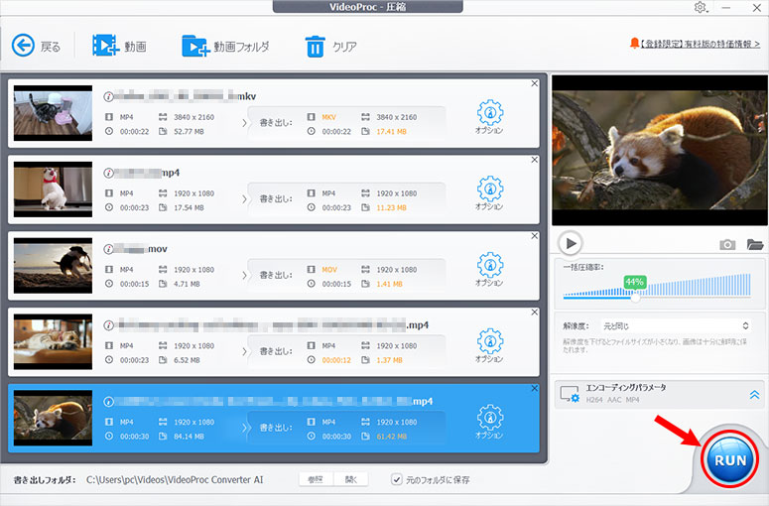Screen dimensions: 769x506
Task: Toggle 元のフォルダに保存 checkbox
Action: pos(397,479)
